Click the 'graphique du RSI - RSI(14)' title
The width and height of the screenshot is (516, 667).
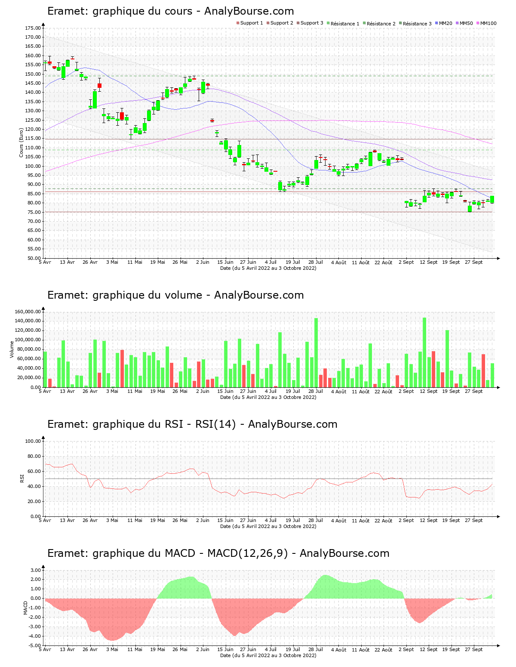pyautogui.click(x=192, y=424)
